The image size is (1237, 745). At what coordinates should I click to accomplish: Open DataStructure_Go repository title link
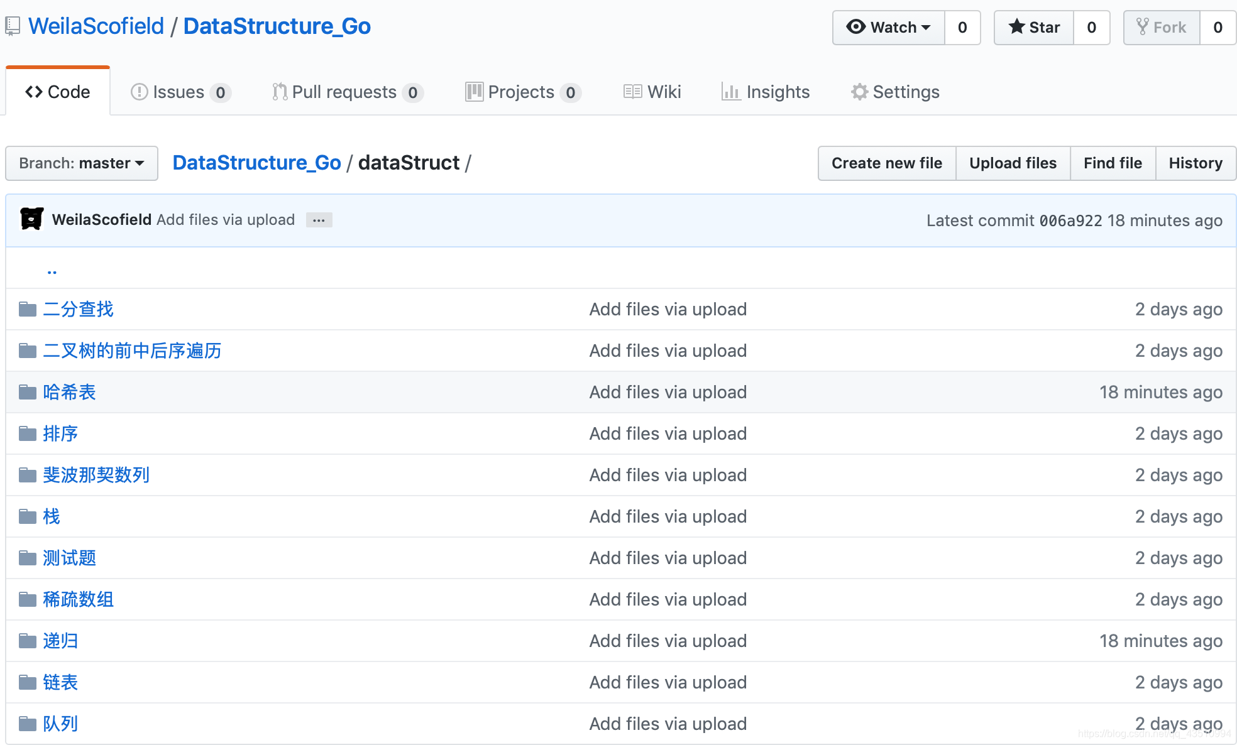click(x=277, y=26)
